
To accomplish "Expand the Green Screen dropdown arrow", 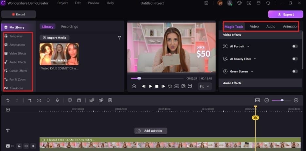I will [x=252, y=72].
